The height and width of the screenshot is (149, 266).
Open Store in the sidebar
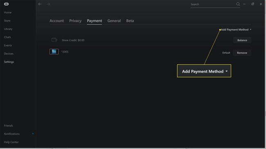7,21
